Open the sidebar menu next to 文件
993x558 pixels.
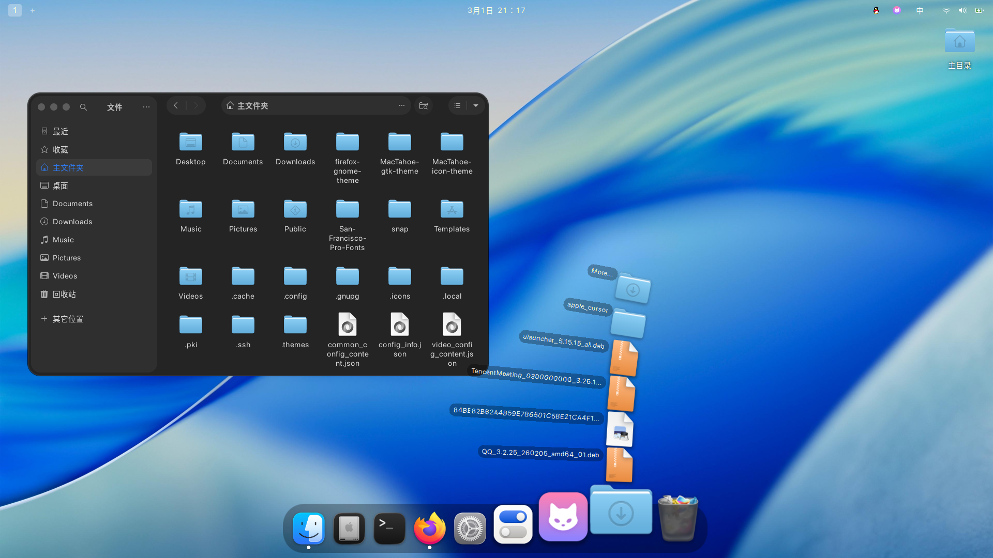pyautogui.click(x=146, y=107)
